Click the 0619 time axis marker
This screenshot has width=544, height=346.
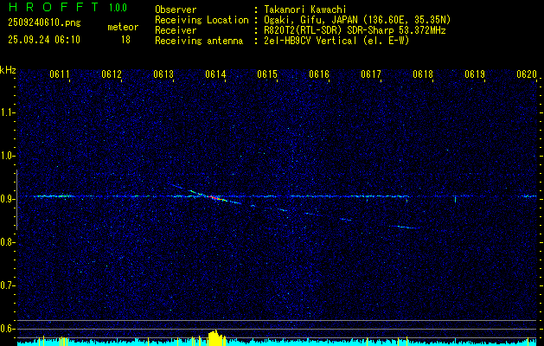475,74
